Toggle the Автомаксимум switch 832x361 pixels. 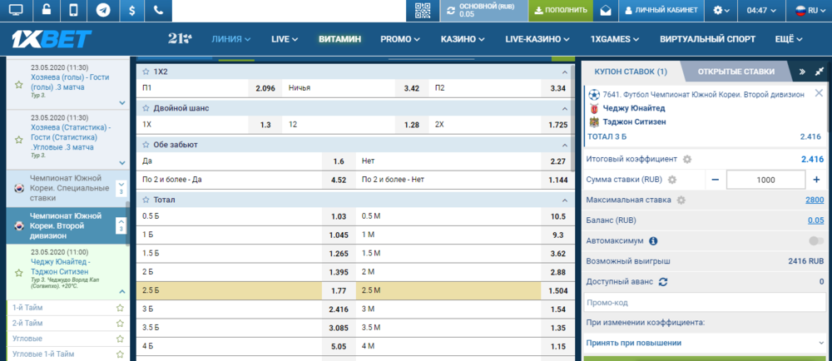816,240
